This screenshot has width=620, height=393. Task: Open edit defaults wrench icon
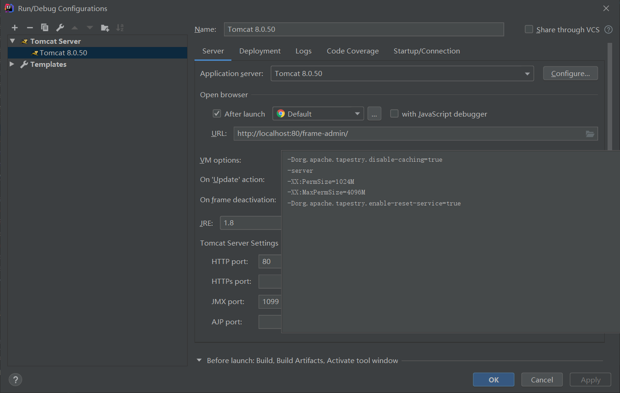60,28
